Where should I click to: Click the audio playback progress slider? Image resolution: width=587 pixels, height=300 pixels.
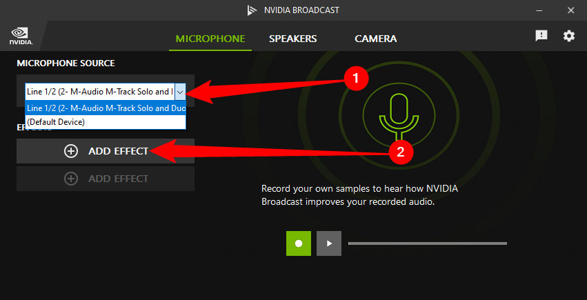point(427,243)
